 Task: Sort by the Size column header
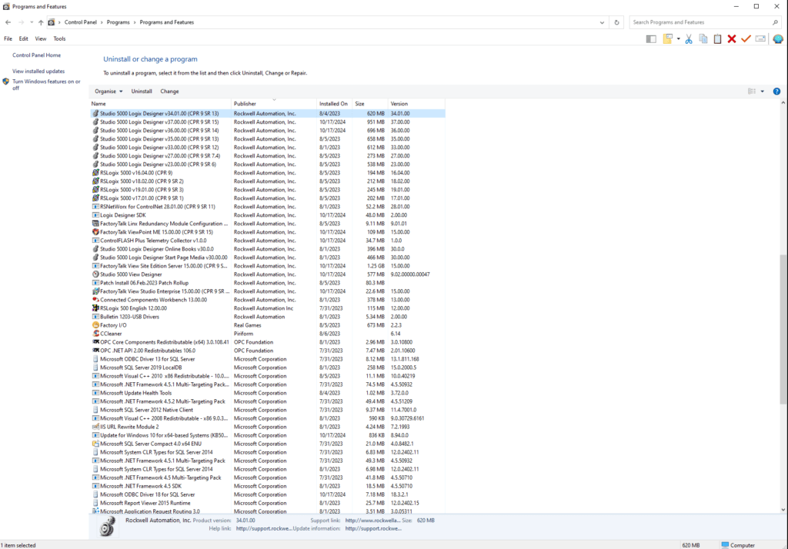[x=370, y=104]
